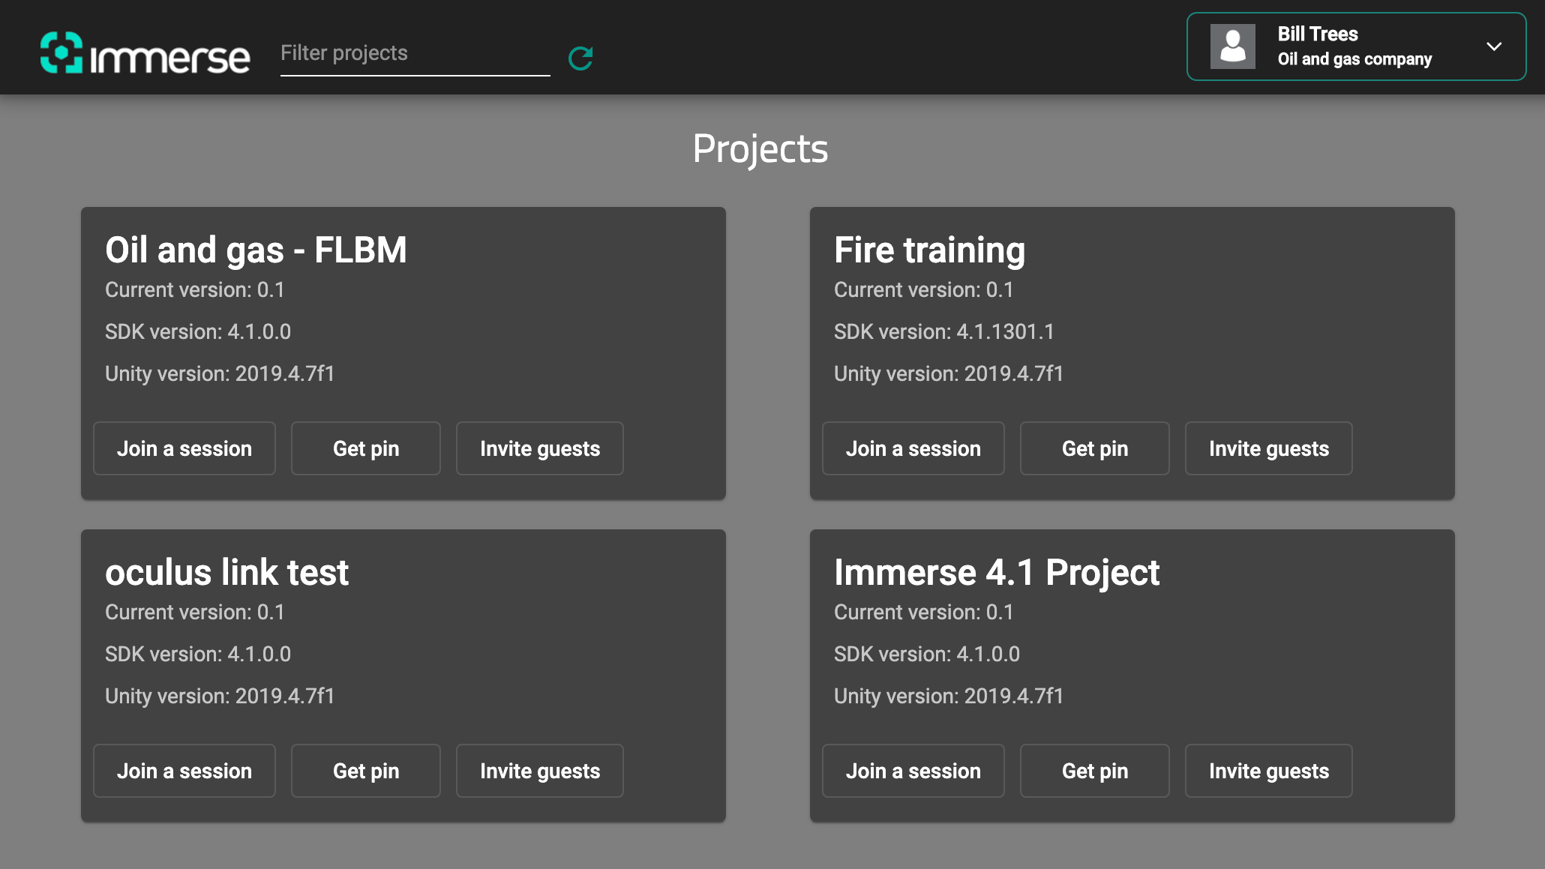Join a session for Oil and gas - FLBM
Screen dimensions: 1545x869
coord(184,448)
